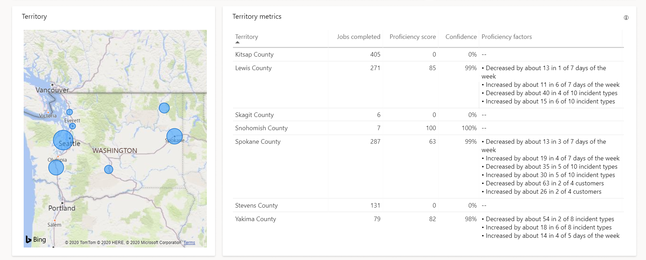Select the Yakima County row
The height and width of the screenshot is (260, 646).
click(428, 227)
